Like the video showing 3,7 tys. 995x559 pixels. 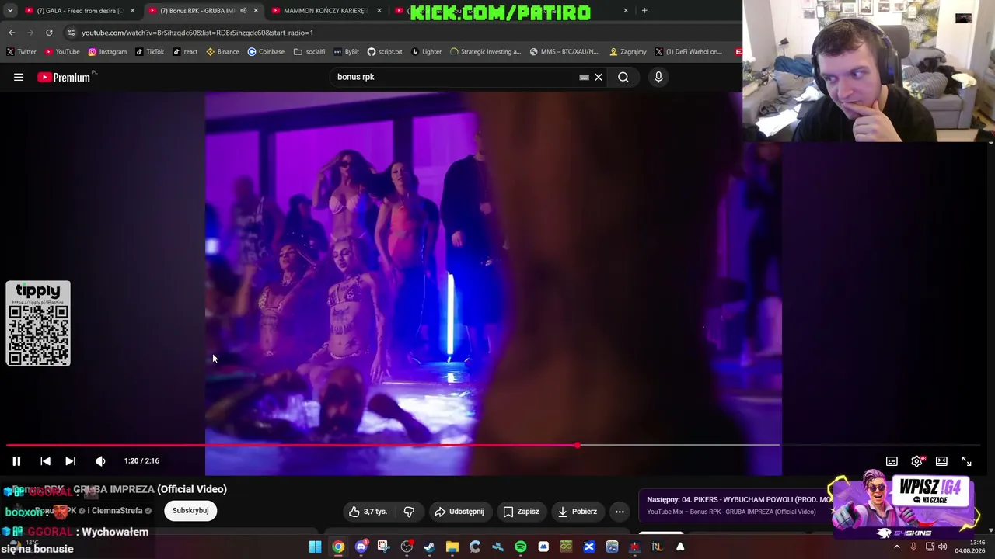pyautogui.click(x=368, y=512)
